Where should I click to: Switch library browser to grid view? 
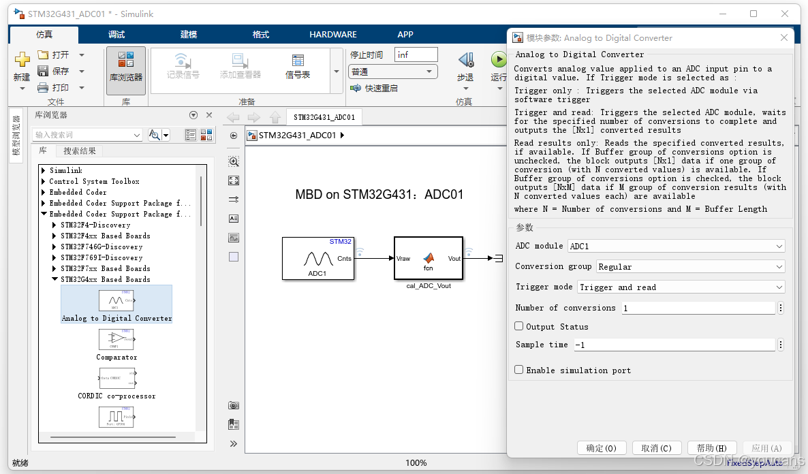pos(206,135)
